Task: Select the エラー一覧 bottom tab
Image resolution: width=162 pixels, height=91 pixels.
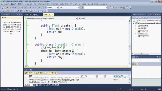Action: [30, 85]
